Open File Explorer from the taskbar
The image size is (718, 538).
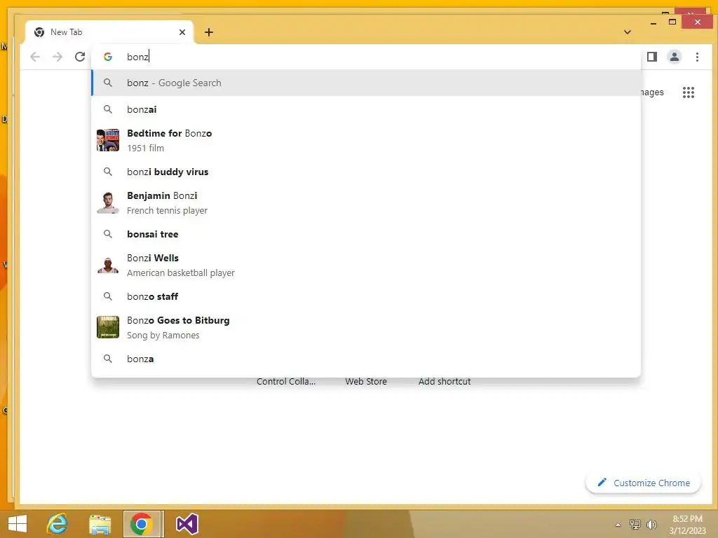(x=100, y=525)
